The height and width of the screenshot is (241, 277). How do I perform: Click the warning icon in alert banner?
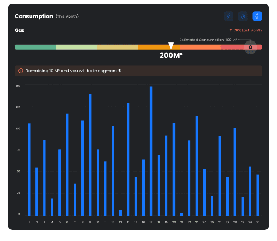pyautogui.click(x=21, y=71)
